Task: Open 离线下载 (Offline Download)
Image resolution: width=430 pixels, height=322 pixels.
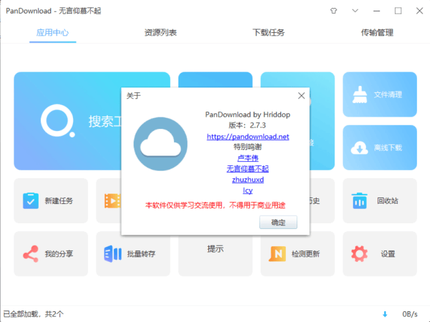Action: (x=379, y=147)
